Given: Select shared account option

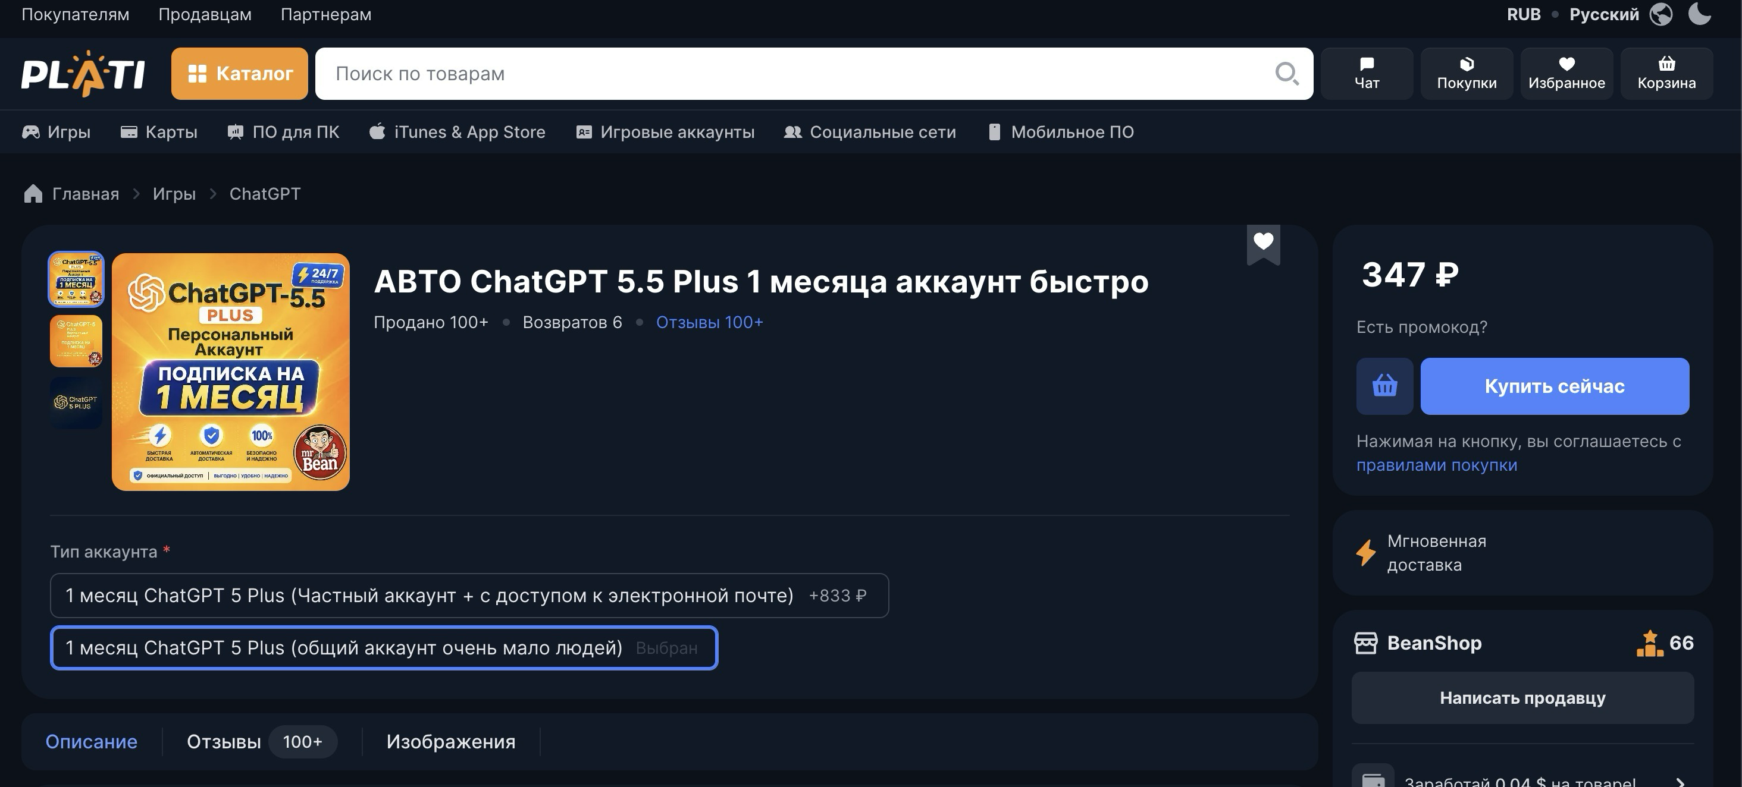Looking at the screenshot, I should click(384, 648).
